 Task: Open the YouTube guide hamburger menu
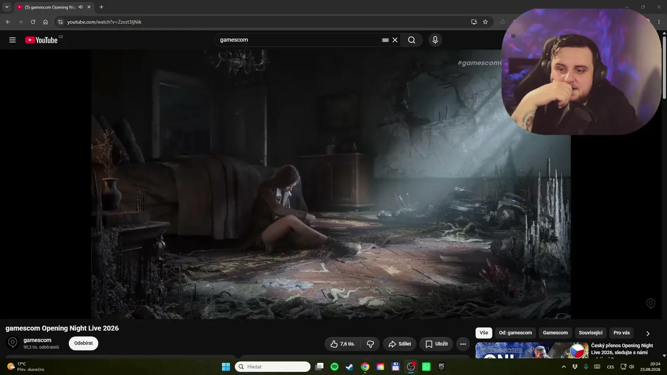(13, 40)
